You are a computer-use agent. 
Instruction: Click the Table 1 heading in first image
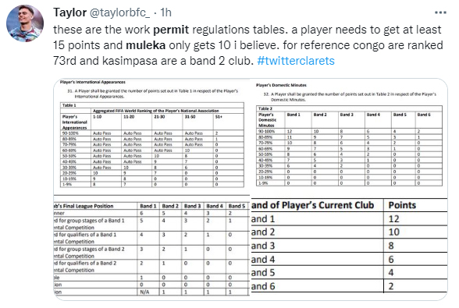click(69, 105)
